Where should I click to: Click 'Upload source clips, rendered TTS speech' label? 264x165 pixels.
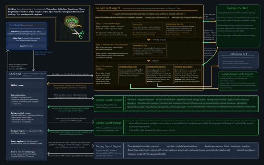[x=71, y=119]
